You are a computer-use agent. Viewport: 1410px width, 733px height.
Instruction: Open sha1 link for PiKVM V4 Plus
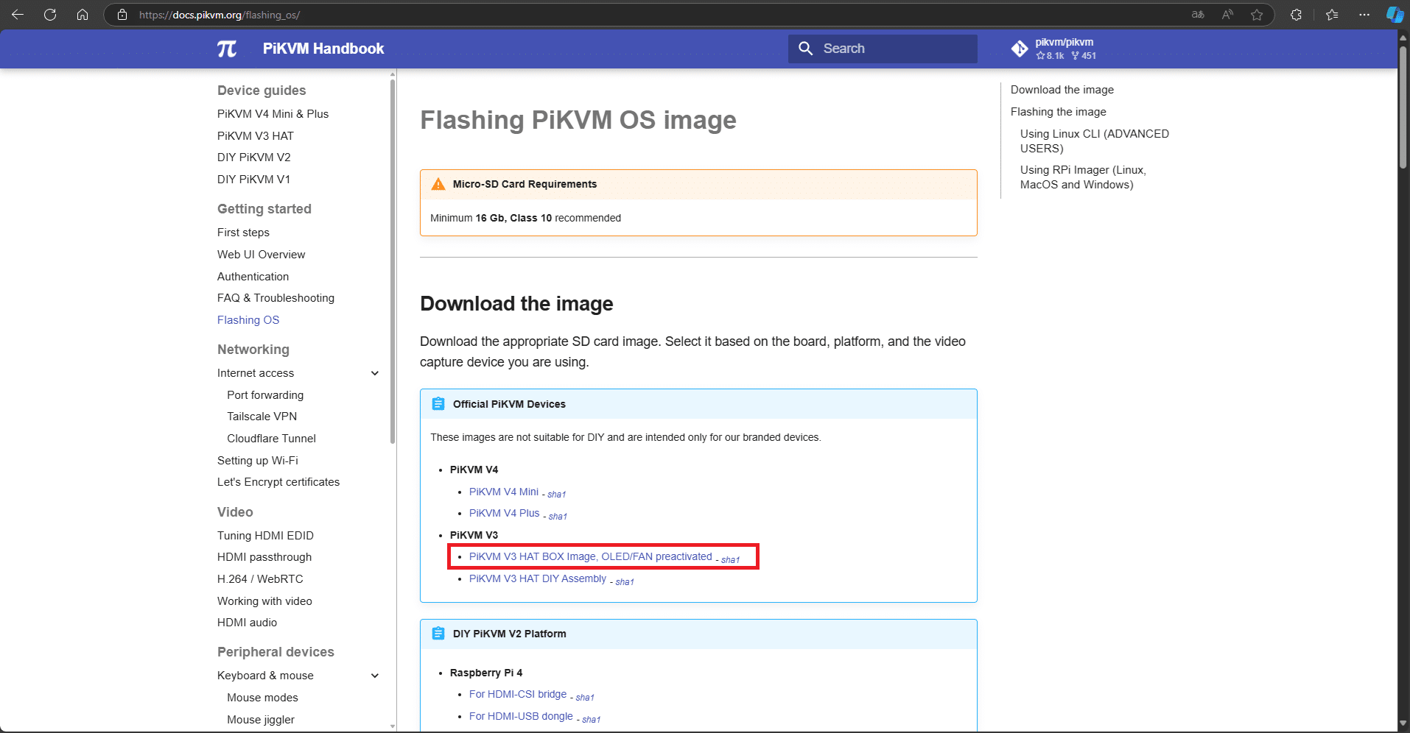558,517
